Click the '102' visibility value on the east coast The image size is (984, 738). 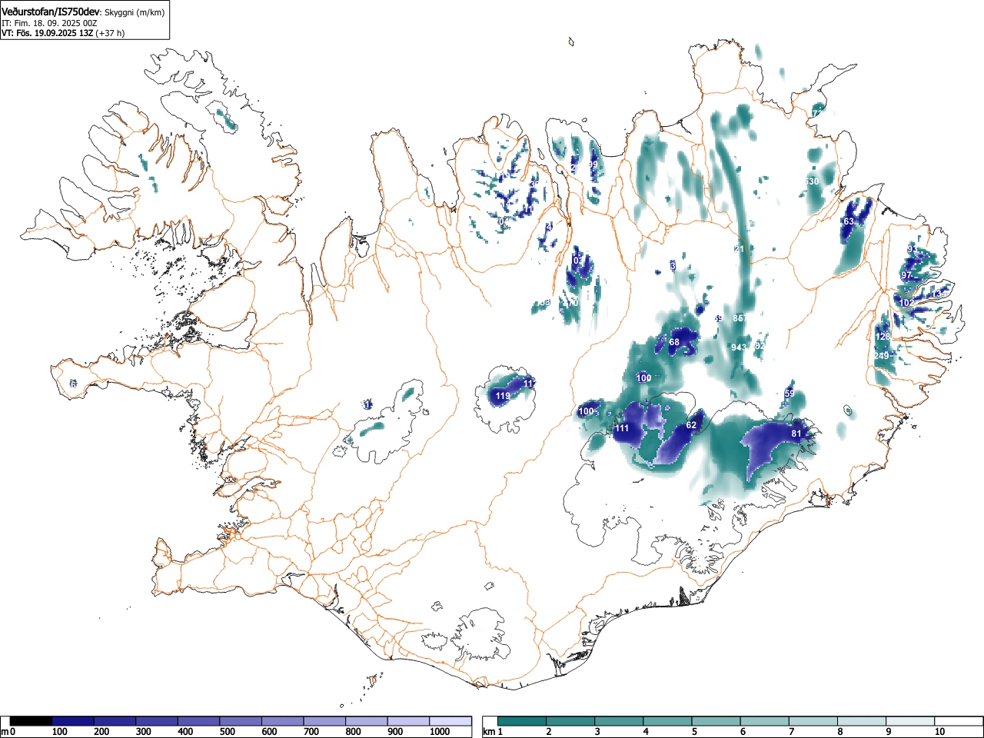click(x=907, y=303)
